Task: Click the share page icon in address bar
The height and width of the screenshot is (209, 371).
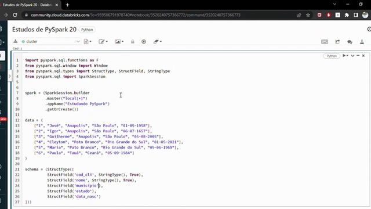Action: pos(299,15)
